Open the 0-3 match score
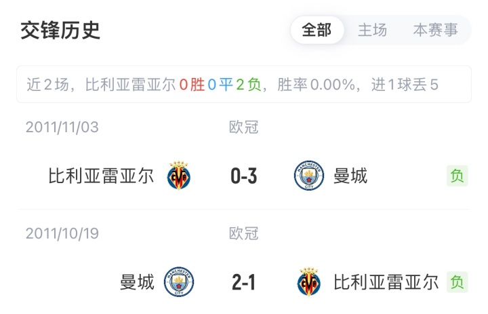The height and width of the screenshot is (314, 488). tap(243, 176)
